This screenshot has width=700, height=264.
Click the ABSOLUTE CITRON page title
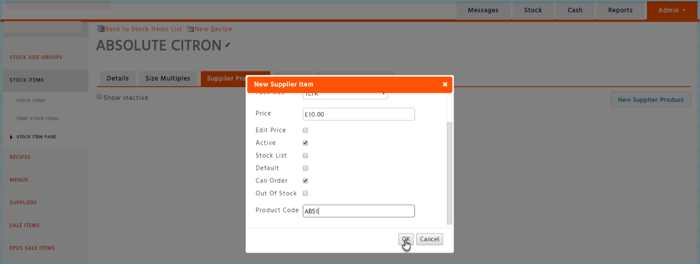point(159,45)
